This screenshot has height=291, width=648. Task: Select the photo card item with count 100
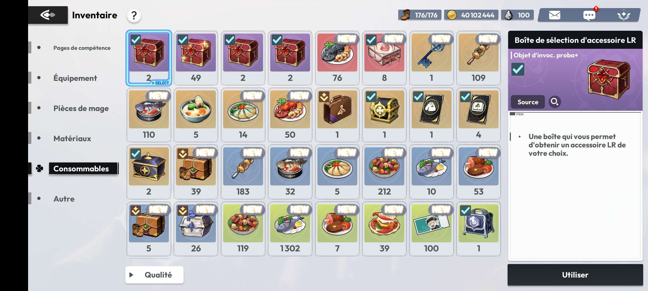431,228
